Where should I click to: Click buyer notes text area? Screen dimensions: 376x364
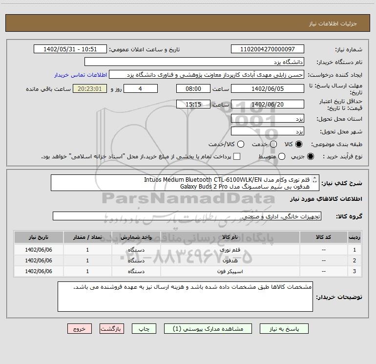tap(185, 297)
